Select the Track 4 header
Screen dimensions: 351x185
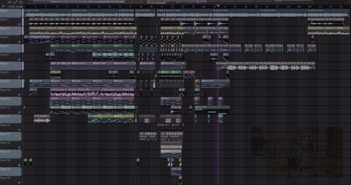click(11, 40)
